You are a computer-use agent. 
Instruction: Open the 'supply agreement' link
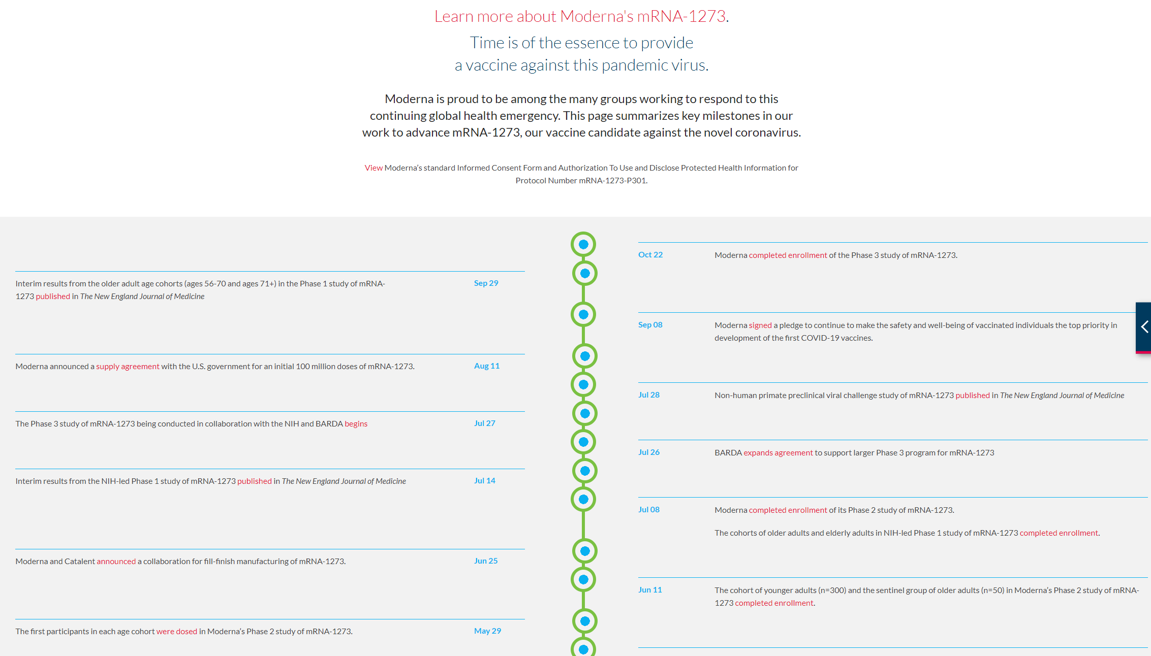click(x=128, y=367)
